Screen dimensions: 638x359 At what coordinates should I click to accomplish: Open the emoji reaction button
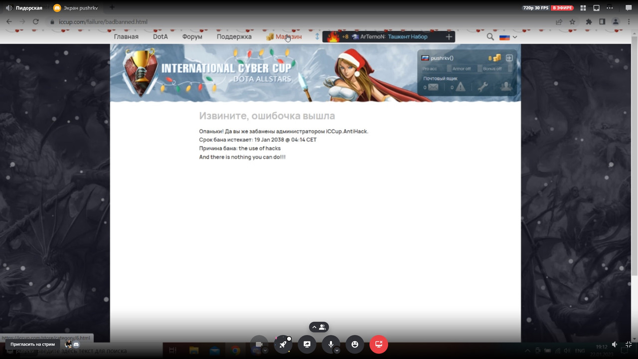click(355, 344)
